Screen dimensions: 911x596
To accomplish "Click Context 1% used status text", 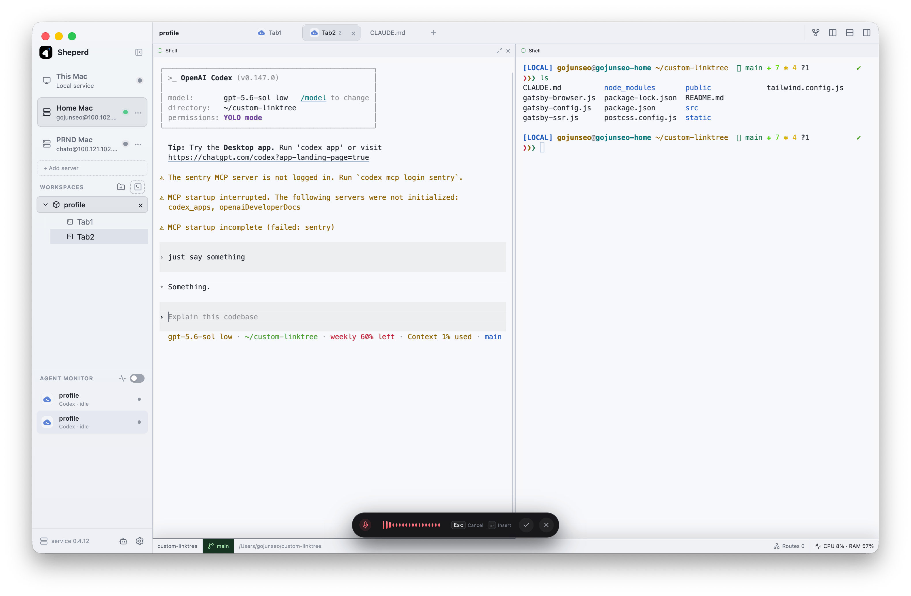I will tap(439, 337).
